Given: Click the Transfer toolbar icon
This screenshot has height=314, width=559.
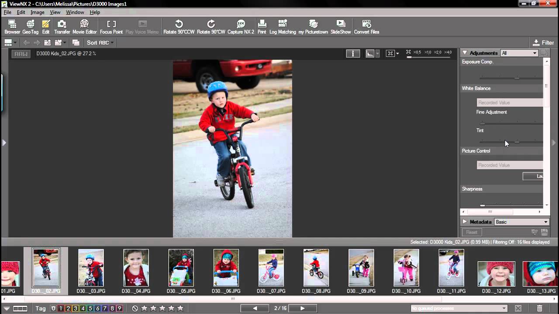Looking at the screenshot, I should tap(62, 27).
